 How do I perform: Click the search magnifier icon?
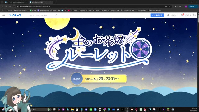pyautogui.click(x=57, y=15)
